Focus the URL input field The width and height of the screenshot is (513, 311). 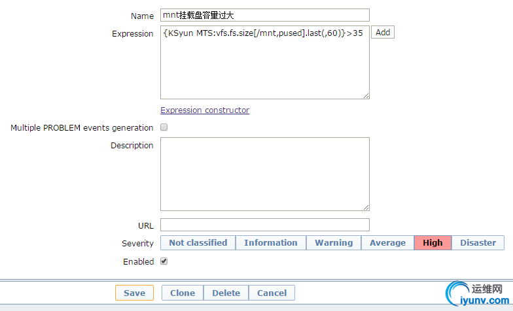pos(264,225)
